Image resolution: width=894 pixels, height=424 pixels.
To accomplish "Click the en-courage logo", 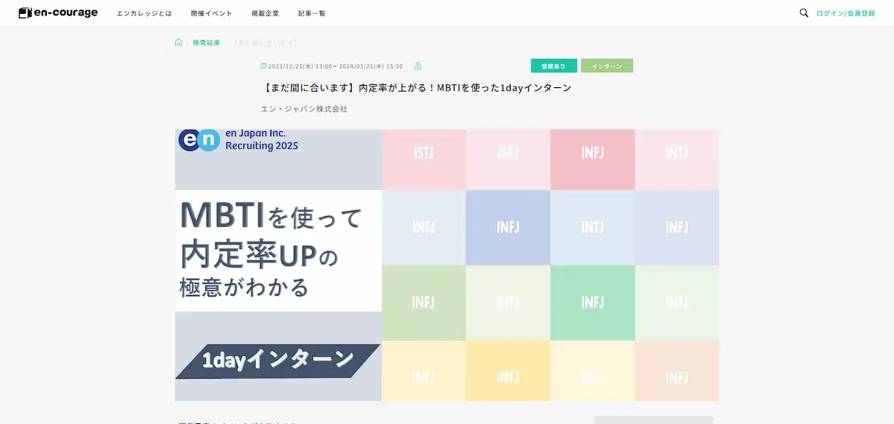I will 58,13.
